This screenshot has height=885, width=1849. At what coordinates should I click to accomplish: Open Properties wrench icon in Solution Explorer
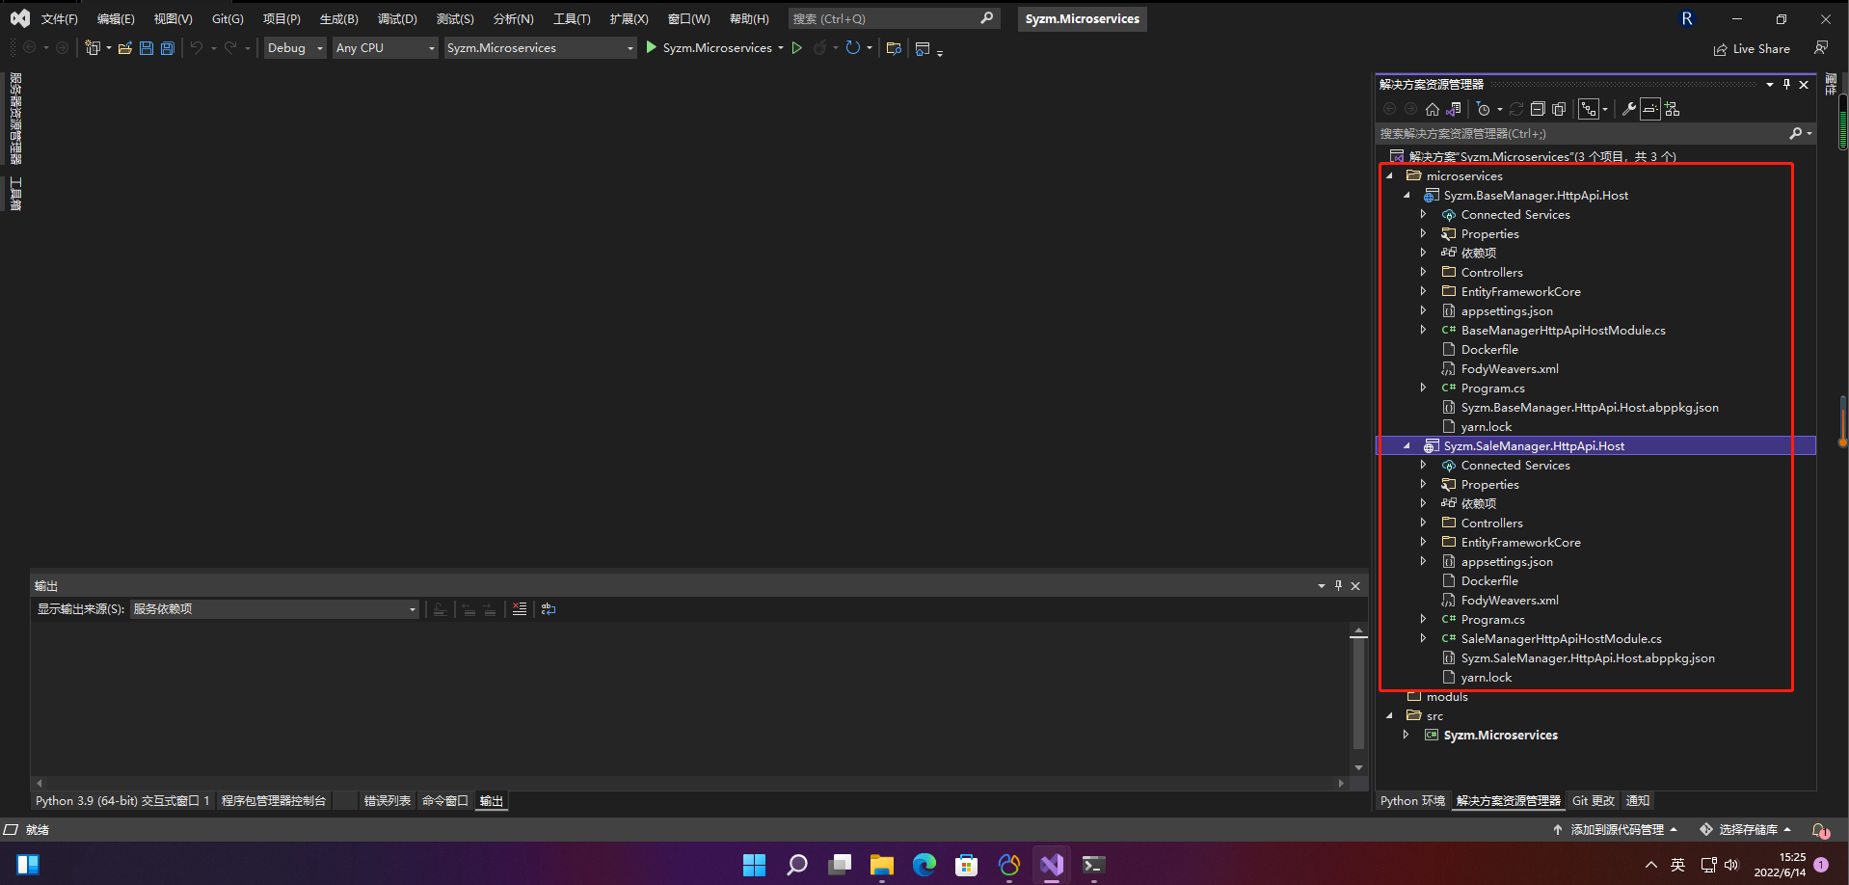tap(1629, 109)
